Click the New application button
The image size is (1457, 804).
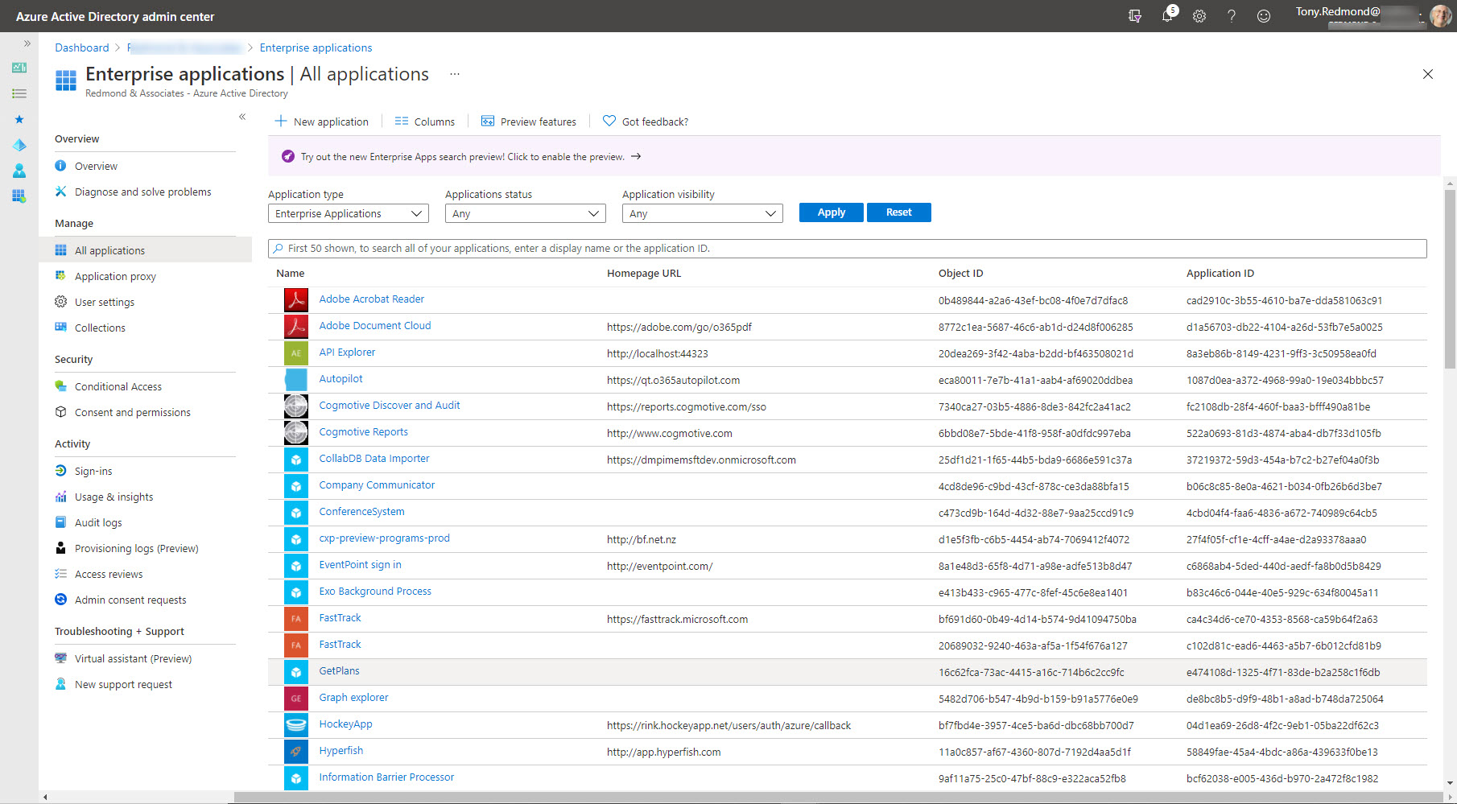click(x=322, y=122)
